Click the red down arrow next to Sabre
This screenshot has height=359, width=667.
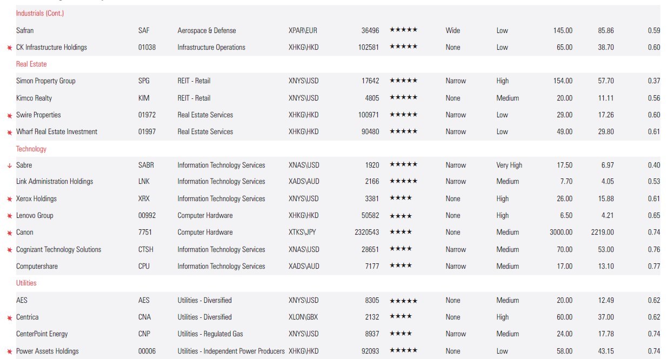click(9, 165)
